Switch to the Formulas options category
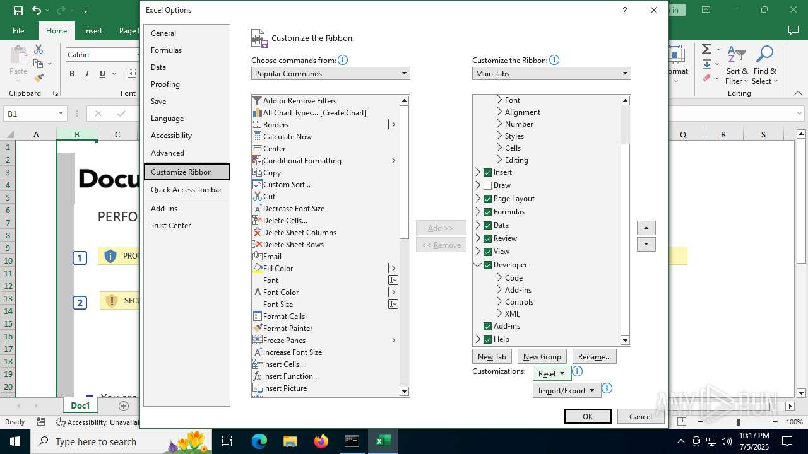This screenshot has width=808, height=454. coord(187,50)
